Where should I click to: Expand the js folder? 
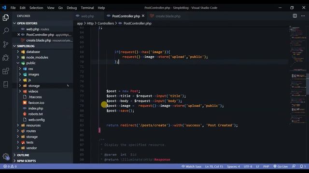29,80
